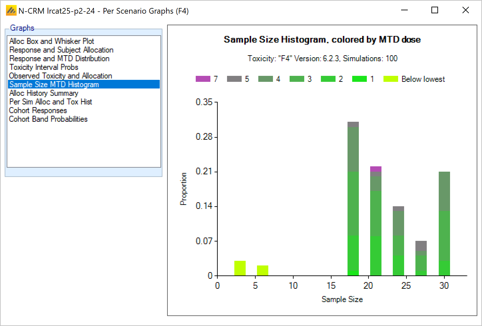Screen dimensions: 482x326
Task: Click the yellow-green bar at sample size 3
Action: (x=240, y=268)
